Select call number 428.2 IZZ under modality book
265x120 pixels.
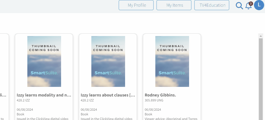point(23,100)
